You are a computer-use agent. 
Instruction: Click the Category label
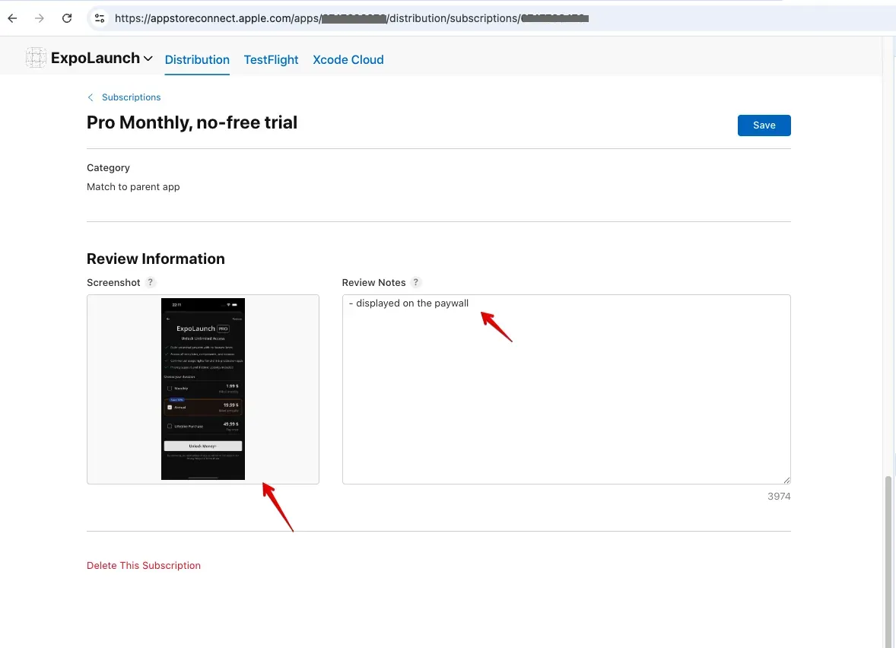click(108, 167)
